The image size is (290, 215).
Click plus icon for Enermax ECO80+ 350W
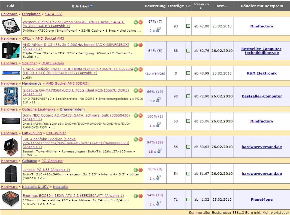pyautogui.click(x=136, y=196)
